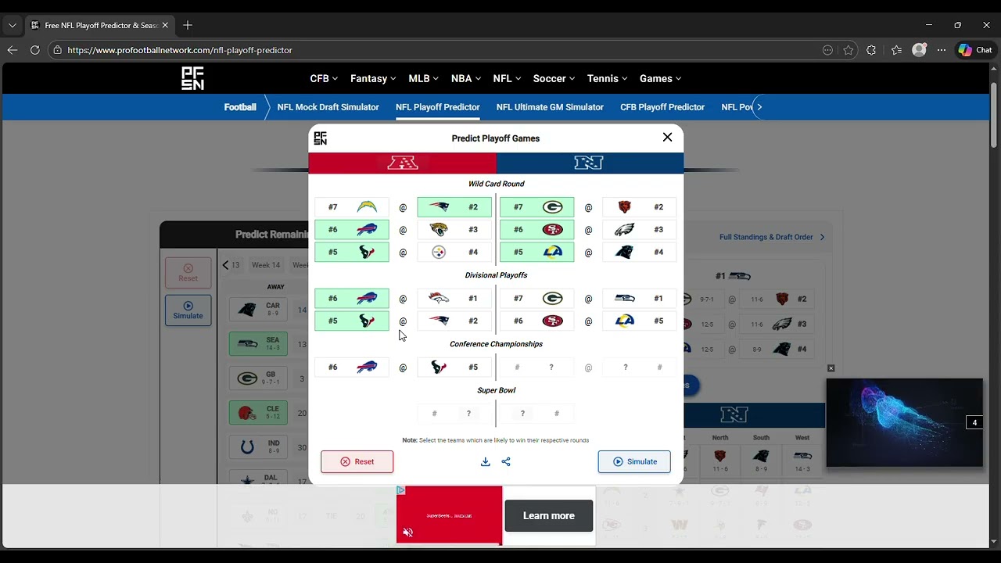Choose the Bills #6 in Conference Championship
The image size is (1001, 563).
tap(352, 368)
